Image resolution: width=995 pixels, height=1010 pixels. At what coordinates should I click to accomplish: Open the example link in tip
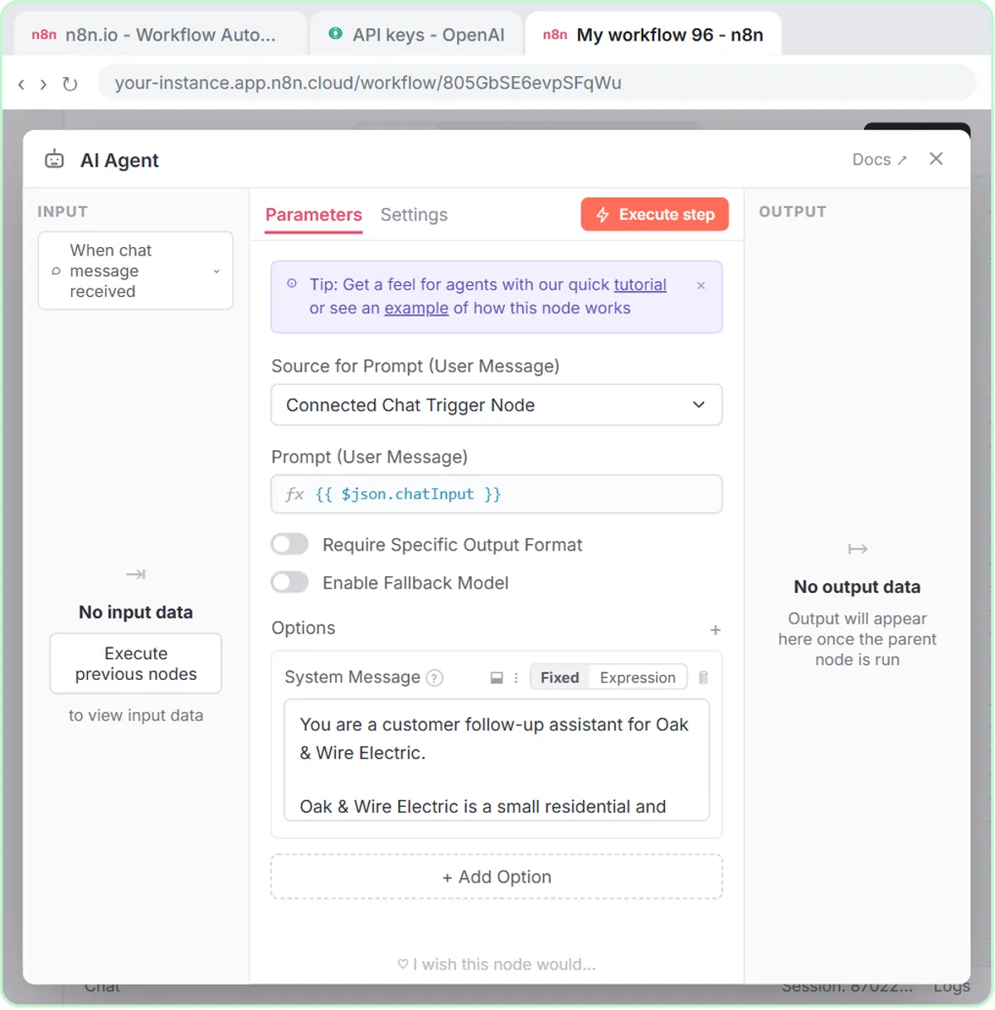tap(416, 308)
